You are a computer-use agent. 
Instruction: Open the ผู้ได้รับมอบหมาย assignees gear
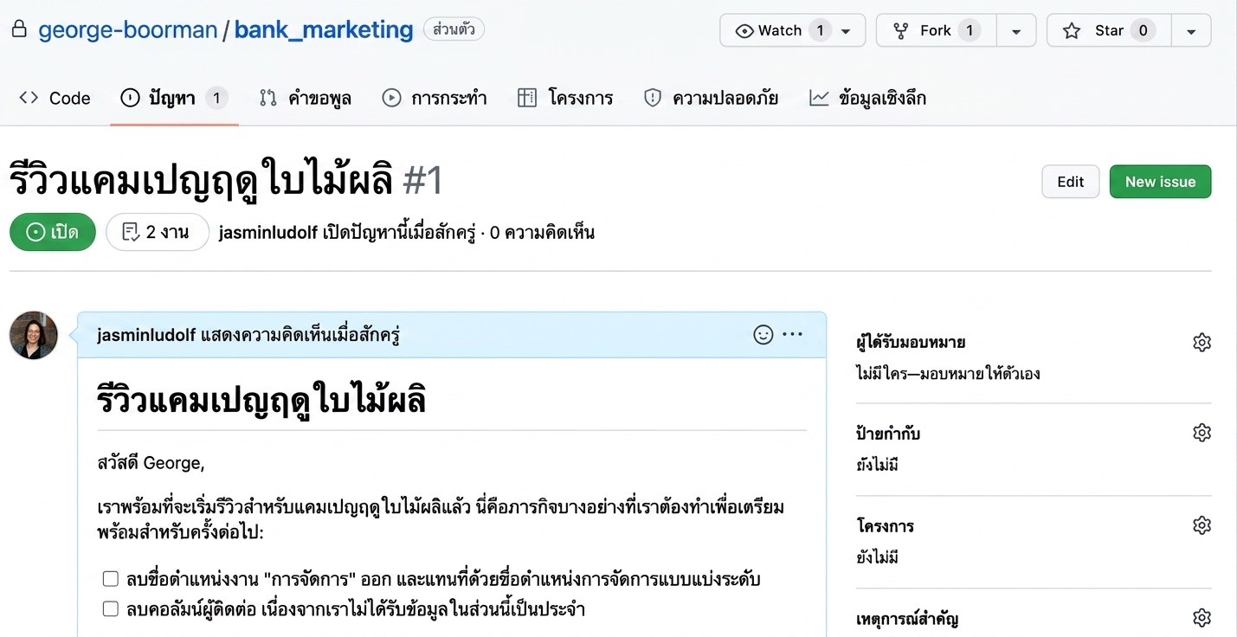(1202, 342)
